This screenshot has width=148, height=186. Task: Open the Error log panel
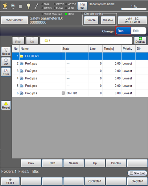click(6, 72)
